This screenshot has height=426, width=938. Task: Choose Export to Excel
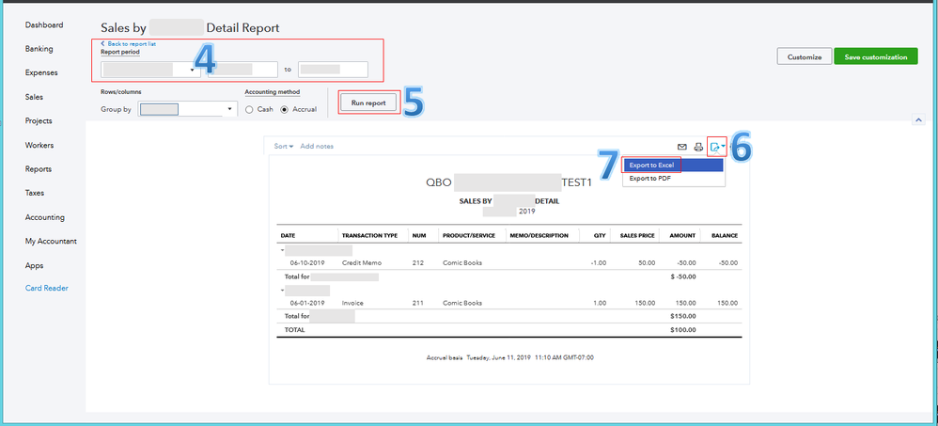click(x=673, y=165)
